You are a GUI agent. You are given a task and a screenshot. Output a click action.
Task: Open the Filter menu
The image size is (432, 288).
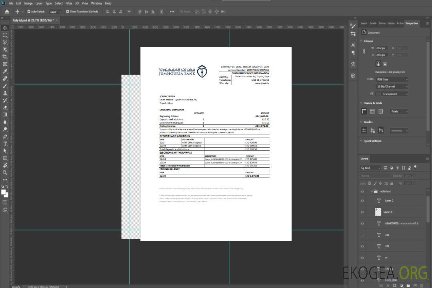[69, 3]
